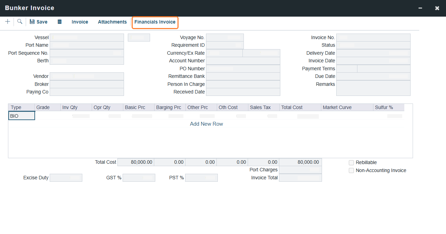Image resolution: width=446 pixels, height=234 pixels.
Task: Open the search magnifier icon
Action: (x=19, y=21)
